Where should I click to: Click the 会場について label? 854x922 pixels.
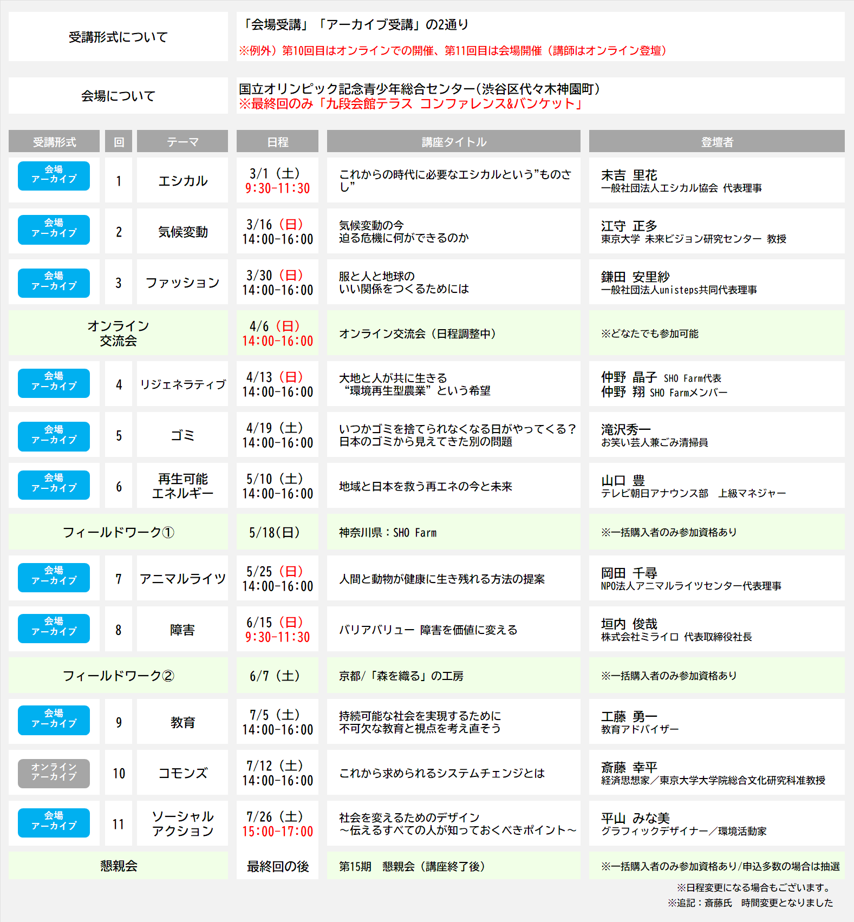[118, 96]
